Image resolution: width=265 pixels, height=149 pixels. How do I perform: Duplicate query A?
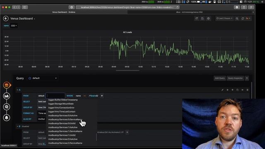[237, 90]
